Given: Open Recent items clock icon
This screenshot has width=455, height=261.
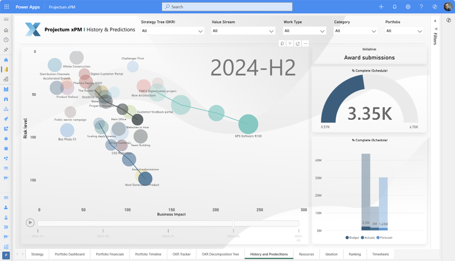Looking at the screenshot, I should (x=6, y=40).
